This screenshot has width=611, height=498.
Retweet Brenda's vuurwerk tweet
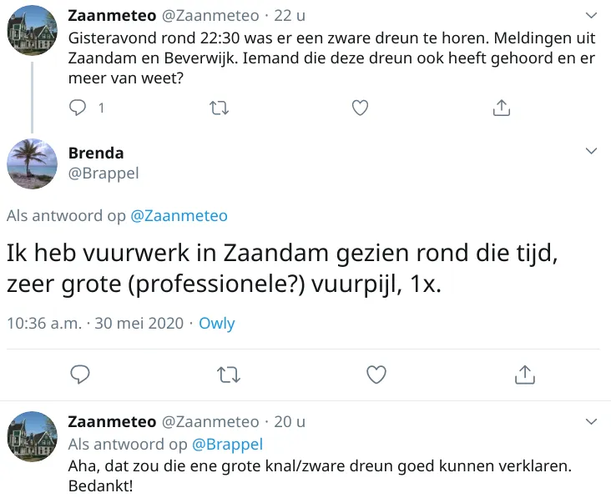228,374
